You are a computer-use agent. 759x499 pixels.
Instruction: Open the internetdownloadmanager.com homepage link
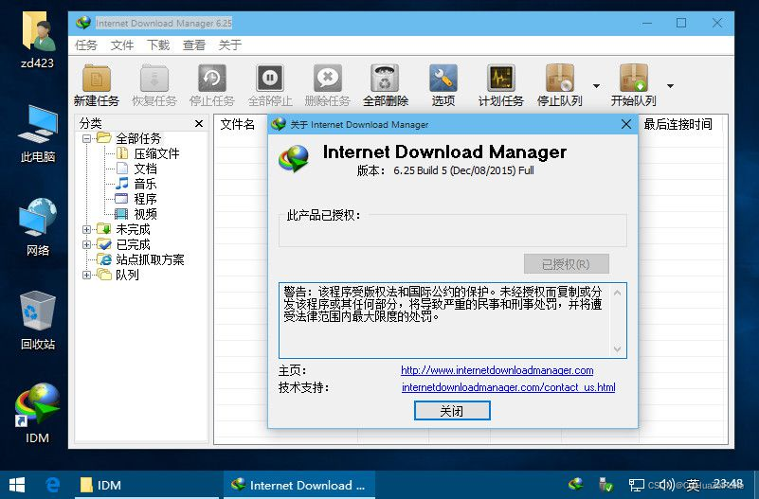click(497, 370)
